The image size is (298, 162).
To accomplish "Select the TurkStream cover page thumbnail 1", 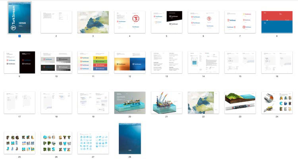I will [x=19, y=17].
